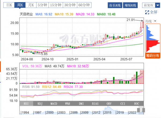Click the shorten K-line (缩短K线) button

pos(131,5)
